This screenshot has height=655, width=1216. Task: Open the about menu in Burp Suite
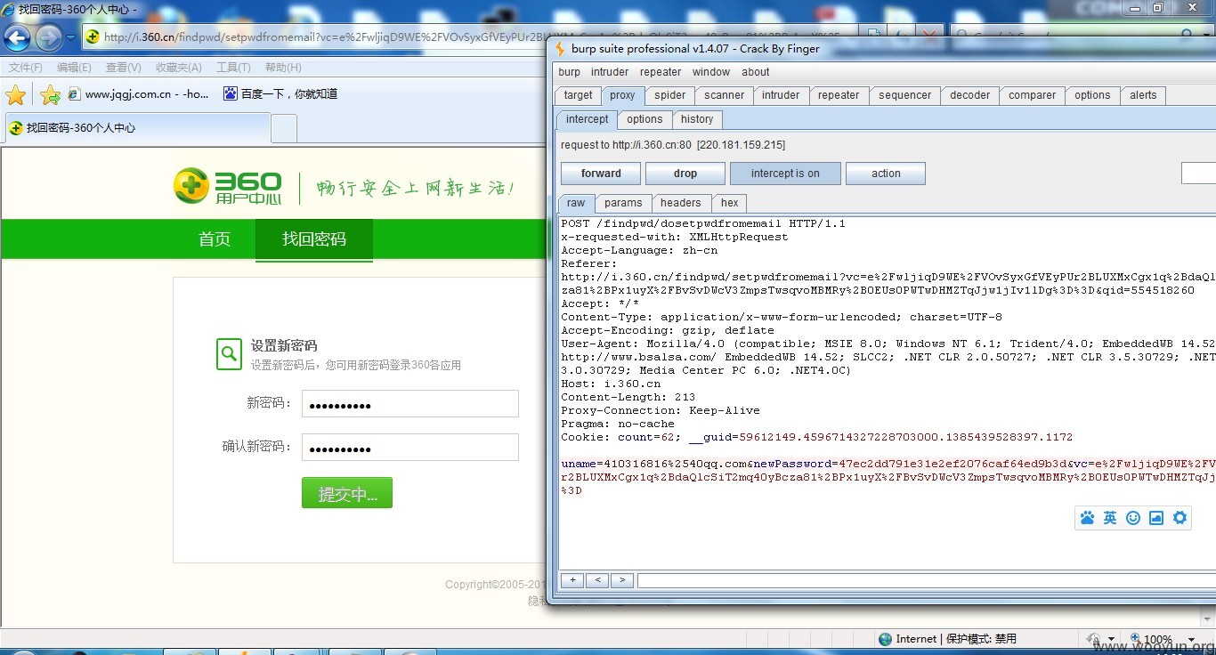click(x=756, y=72)
